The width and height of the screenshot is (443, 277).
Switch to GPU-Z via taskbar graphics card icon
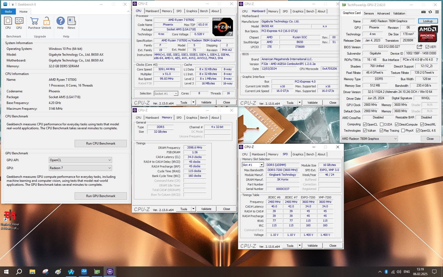tap(97, 272)
